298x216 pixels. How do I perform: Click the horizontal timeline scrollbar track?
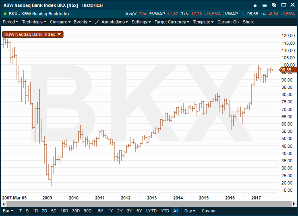tap(149, 204)
